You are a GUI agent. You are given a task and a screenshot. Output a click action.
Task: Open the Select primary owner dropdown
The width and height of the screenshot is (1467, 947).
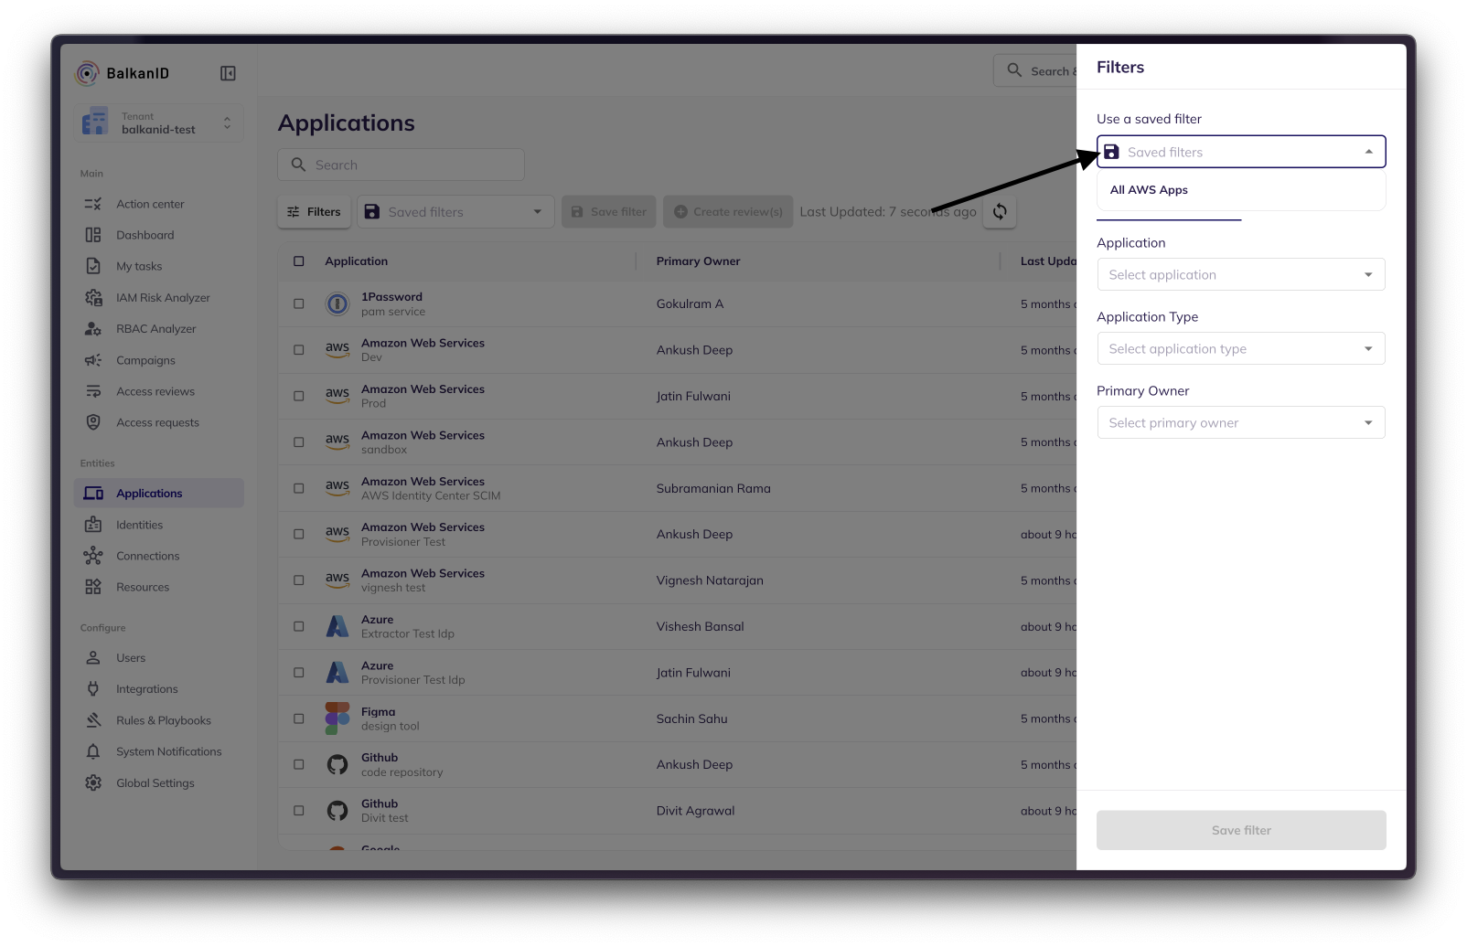(x=1240, y=423)
